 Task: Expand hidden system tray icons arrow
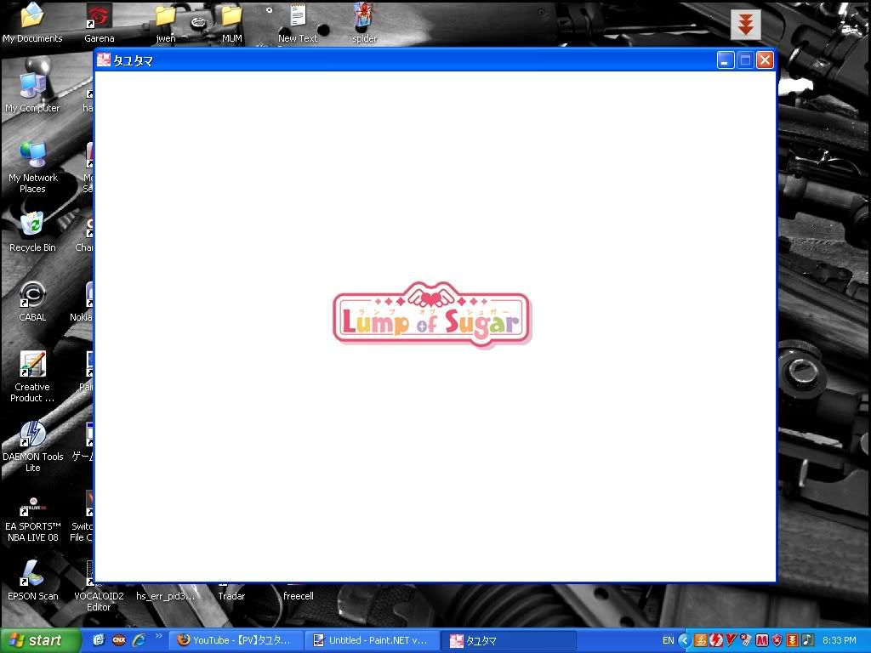[685, 640]
